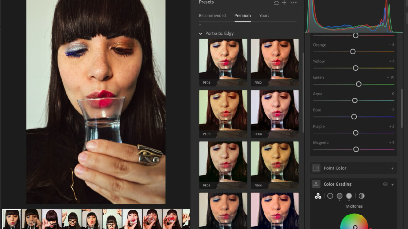Click the histogram graph
This screenshot has width=408, height=229.
pos(354,16)
